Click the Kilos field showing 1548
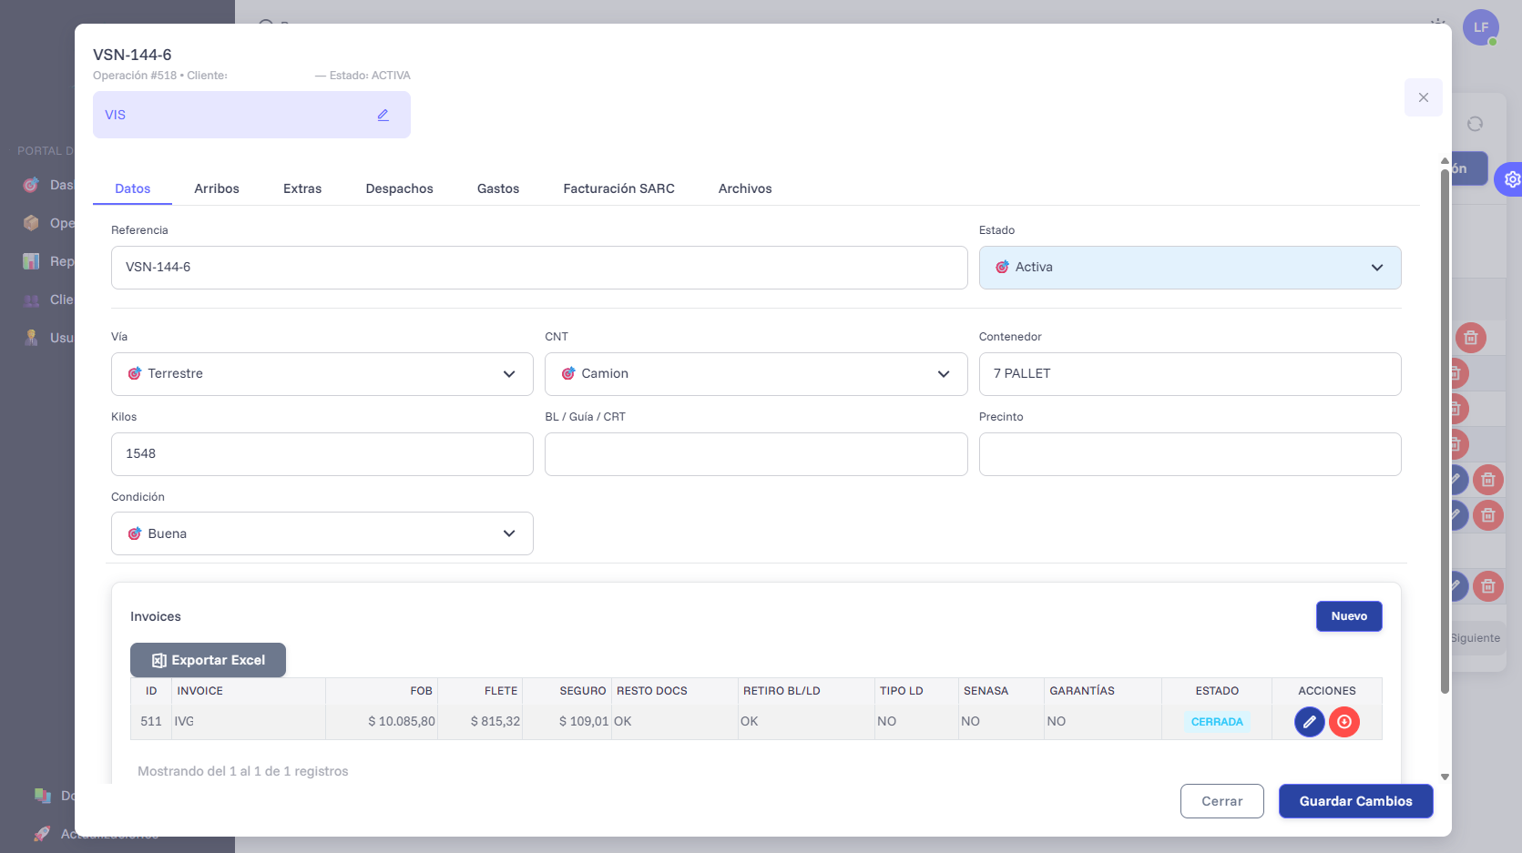Screen dimensions: 1522x853 [322, 454]
